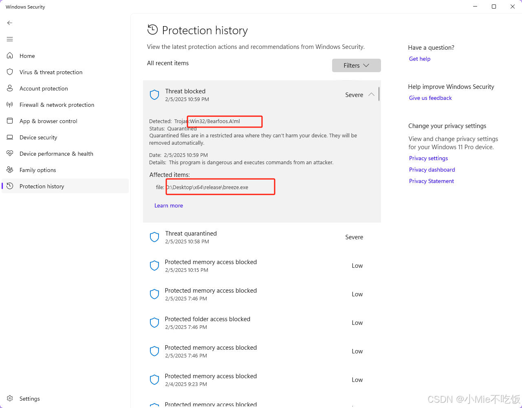
Task: Click detected name Win32/Bearfoos.A!ml
Action: (215, 121)
